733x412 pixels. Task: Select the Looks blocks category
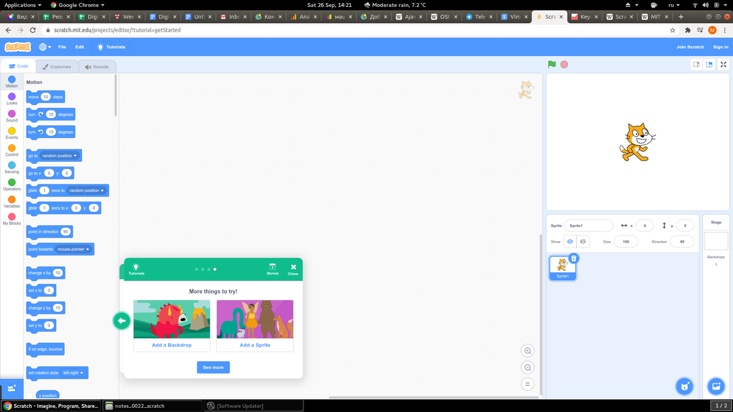pos(12,99)
